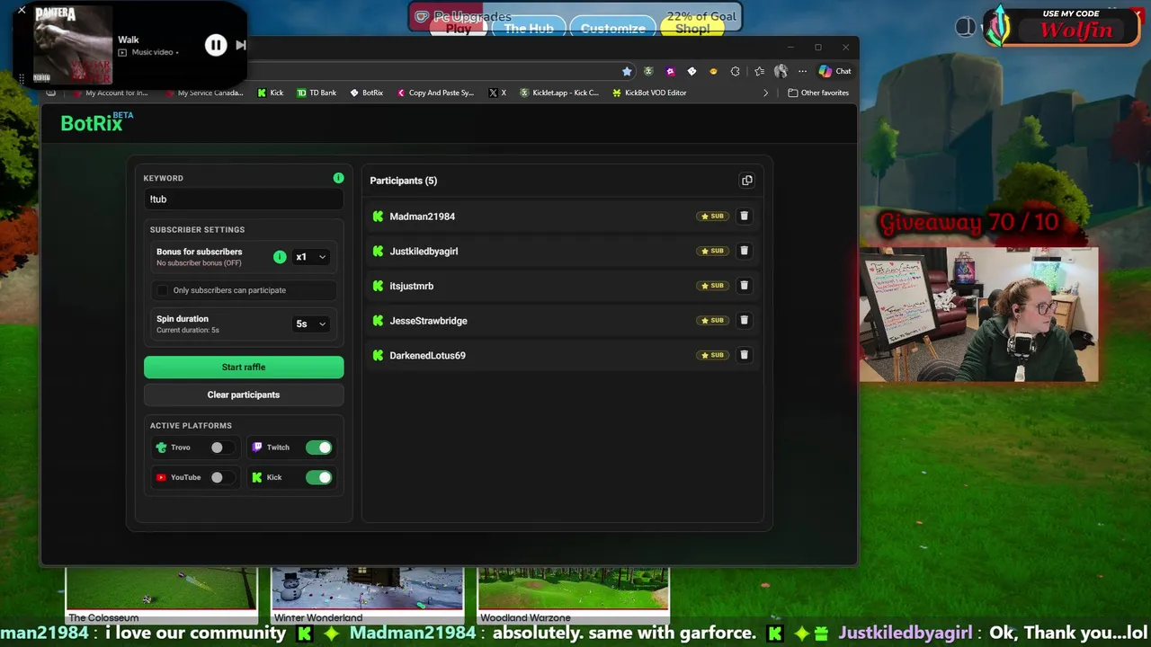Open the yellow face browser extension

[x=714, y=71]
